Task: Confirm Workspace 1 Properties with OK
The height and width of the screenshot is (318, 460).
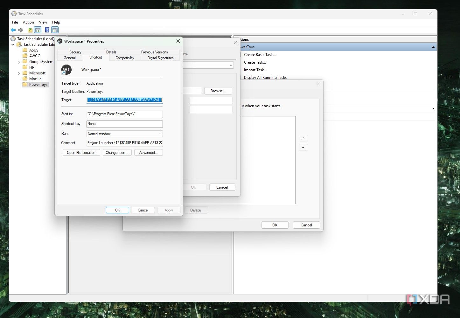Action: pyautogui.click(x=117, y=210)
